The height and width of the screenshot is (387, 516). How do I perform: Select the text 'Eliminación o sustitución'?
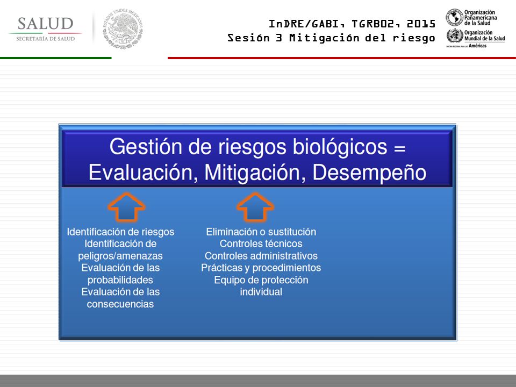click(x=261, y=232)
